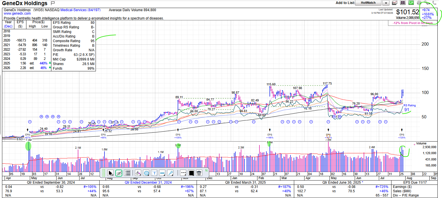Grab the green dotted toolbar drag handle
This screenshot has width=442, height=198.
(103, 173)
